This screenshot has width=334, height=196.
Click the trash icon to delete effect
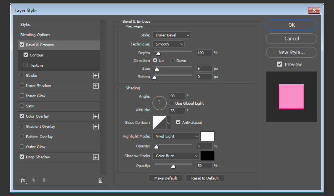[100, 180]
